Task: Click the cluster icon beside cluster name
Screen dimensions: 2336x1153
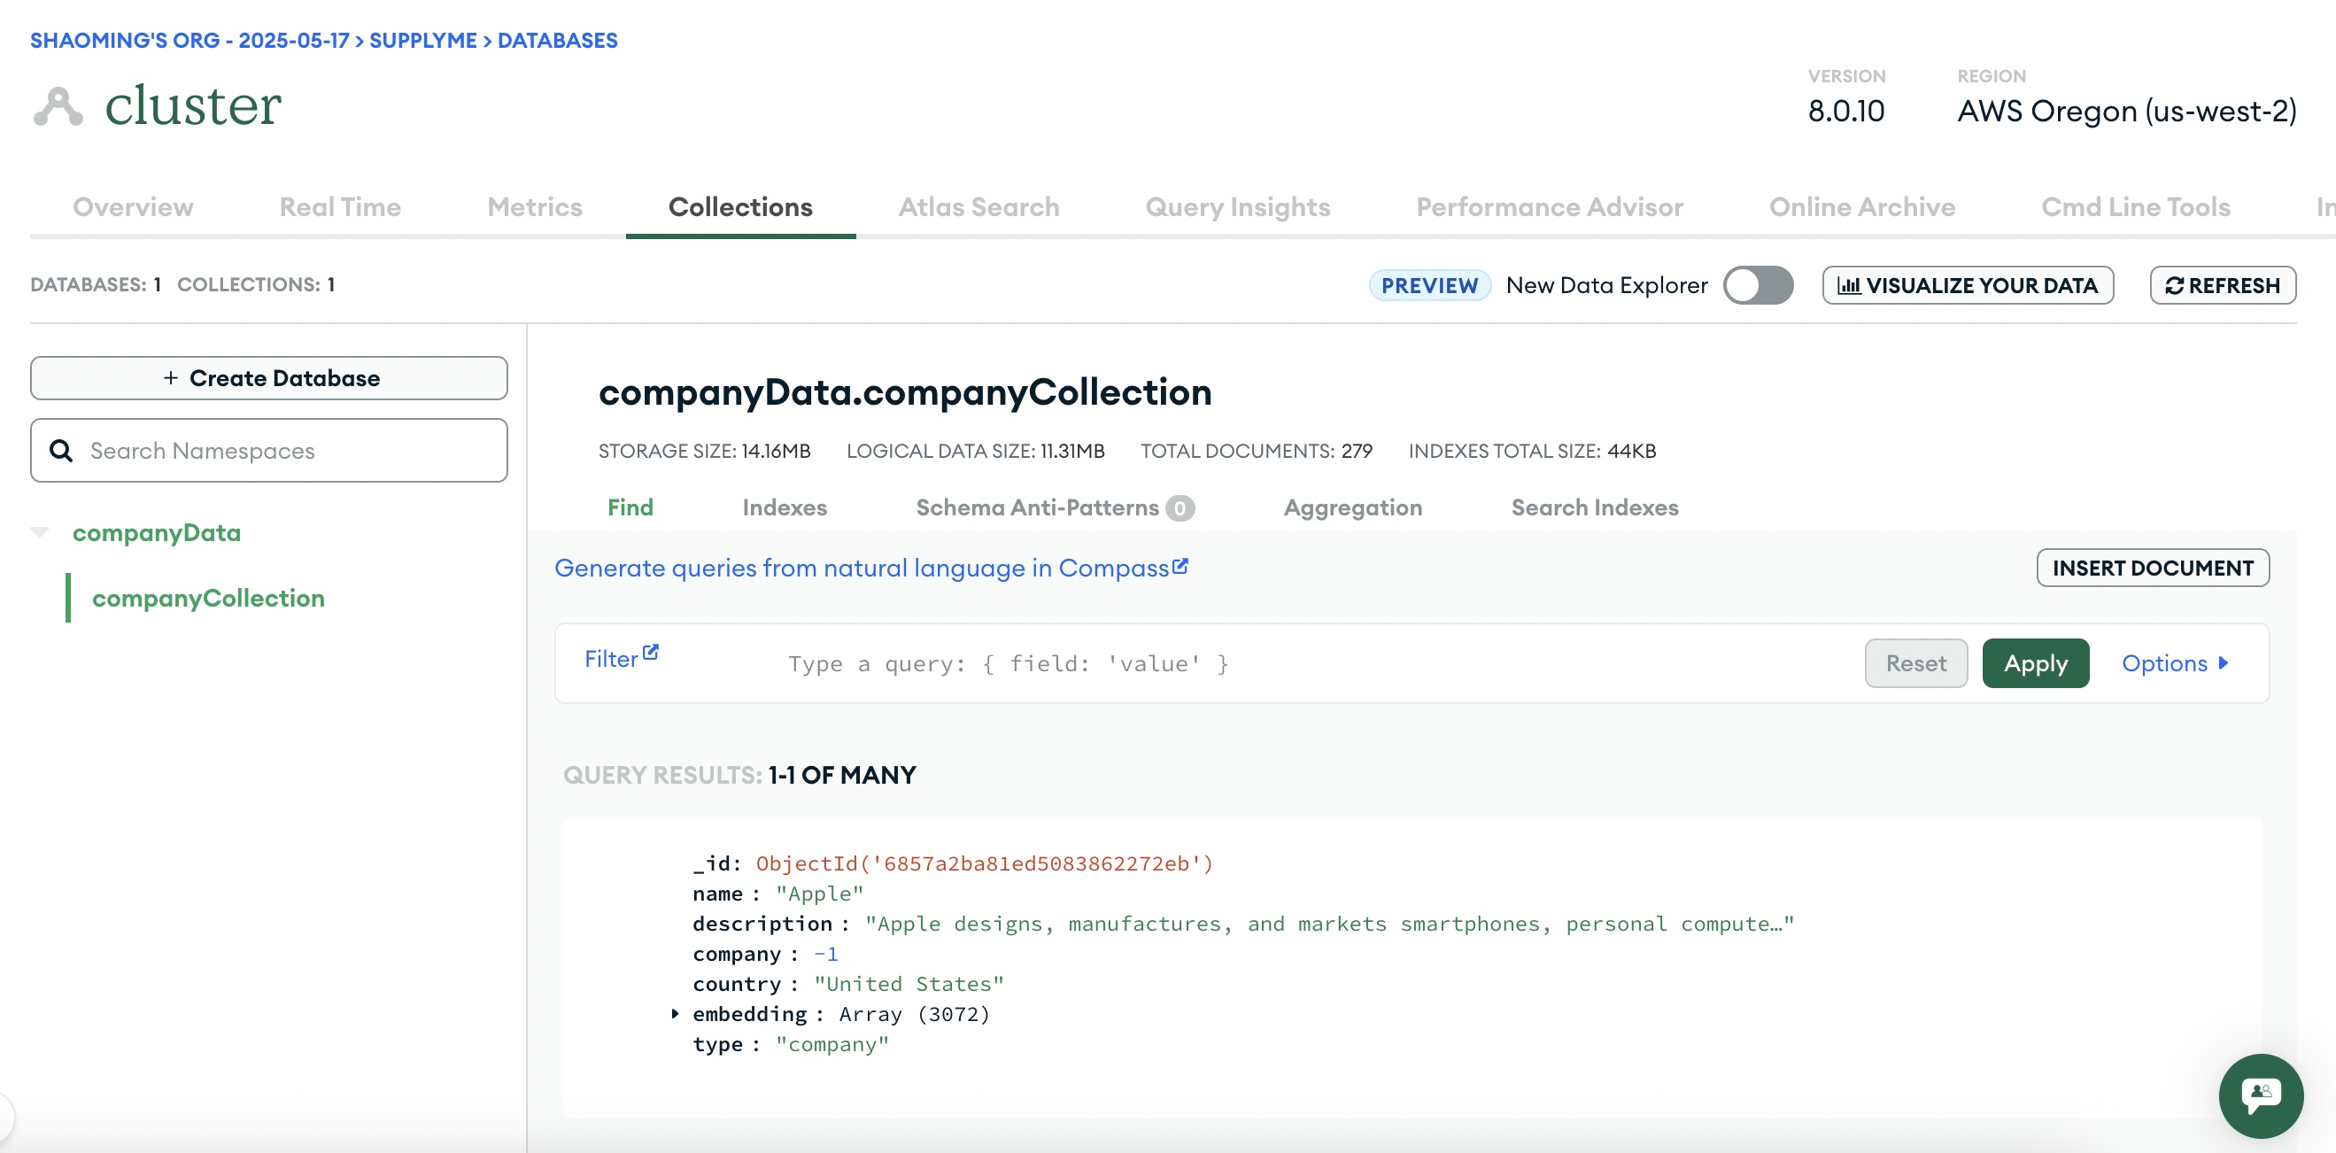Action: click(58, 106)
